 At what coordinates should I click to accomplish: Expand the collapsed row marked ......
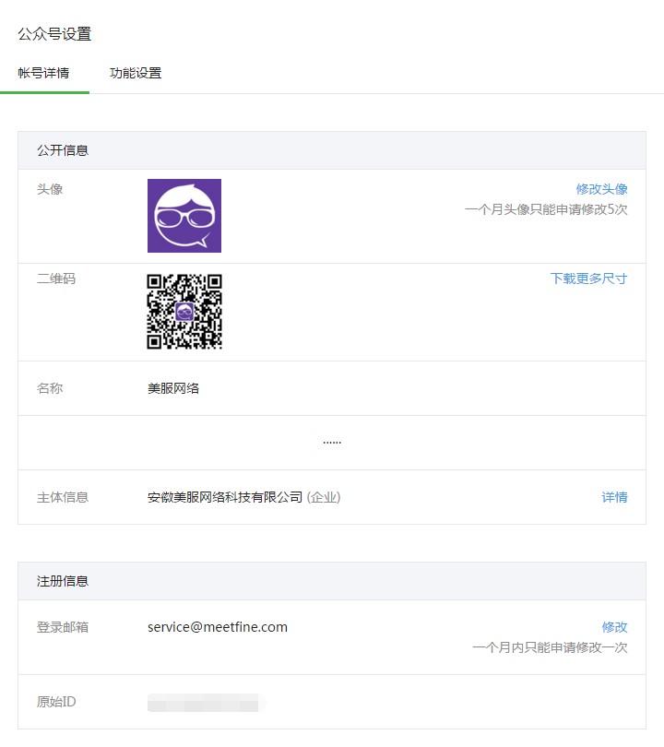pyautogui.click(x=332, y=443)
